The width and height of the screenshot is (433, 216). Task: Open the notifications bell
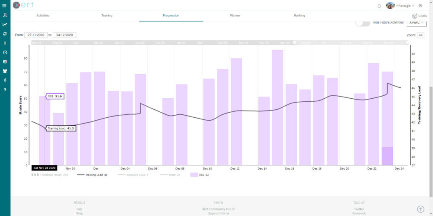pos(379,5)
